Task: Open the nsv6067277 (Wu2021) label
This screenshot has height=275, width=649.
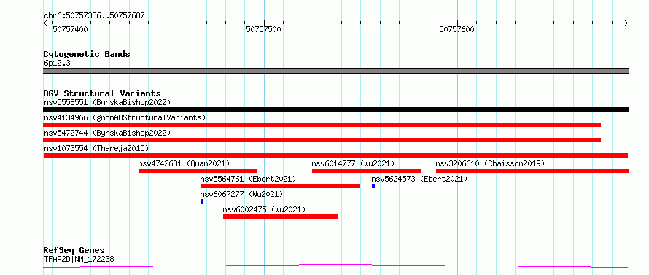Action: click(x=241, y=194)
